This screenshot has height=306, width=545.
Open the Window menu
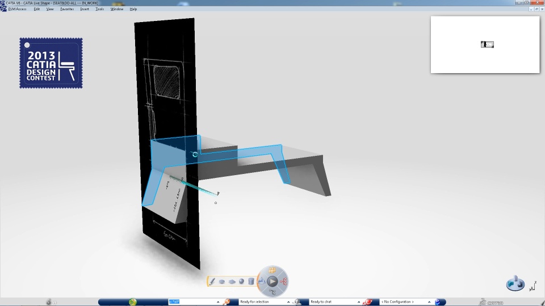point(117,9)
